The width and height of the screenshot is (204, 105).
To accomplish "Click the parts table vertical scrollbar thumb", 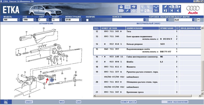I will (202, 76).
